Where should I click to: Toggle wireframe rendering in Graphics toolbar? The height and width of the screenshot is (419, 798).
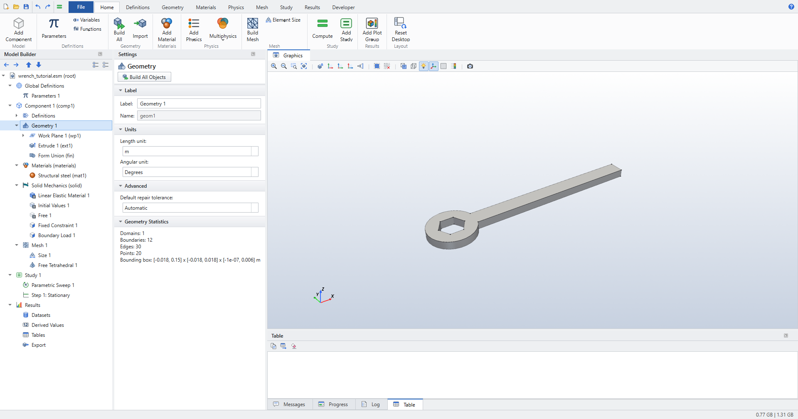[414, 66]
